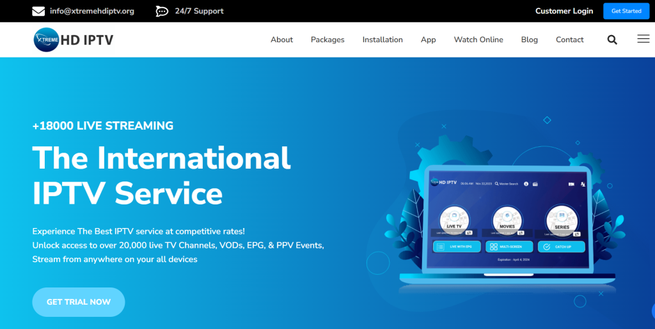Viewport: 655px width, 329px height.
Task: Click the 24/7 Support text
Action: click(200, 11)
